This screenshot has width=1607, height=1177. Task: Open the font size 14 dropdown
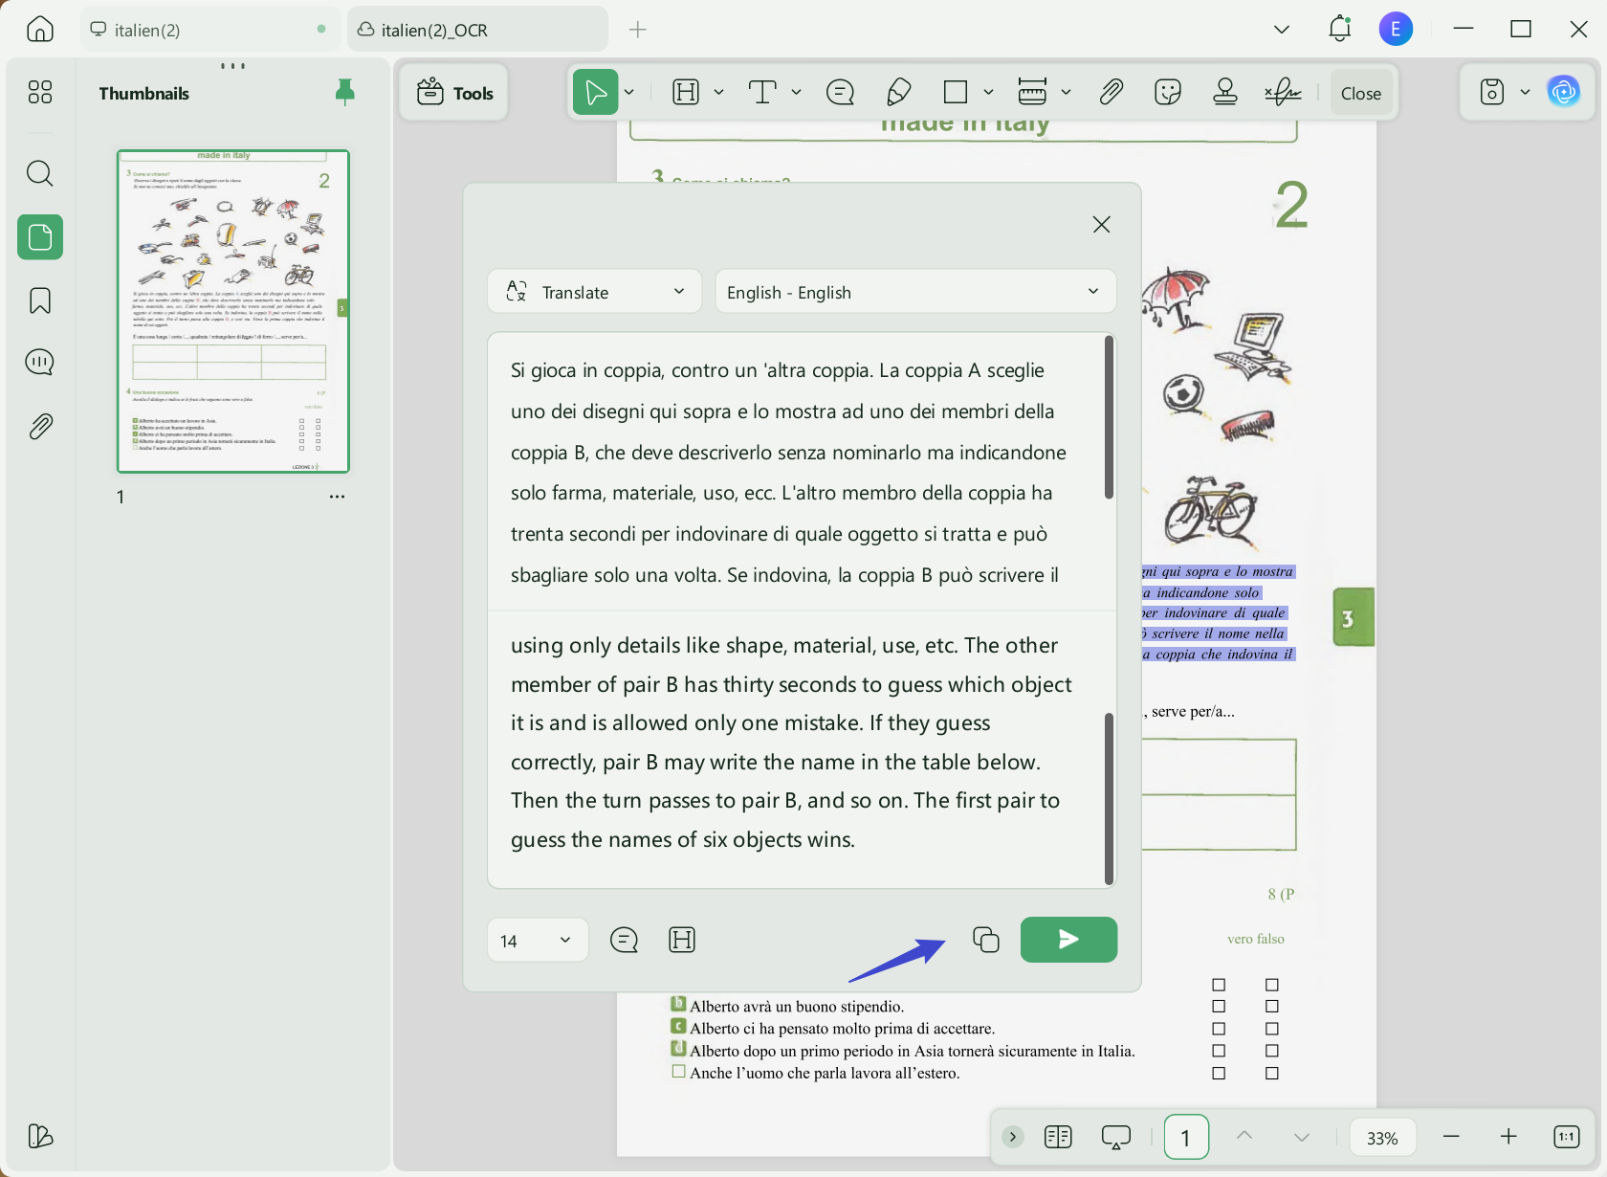[x=538, y=941]
